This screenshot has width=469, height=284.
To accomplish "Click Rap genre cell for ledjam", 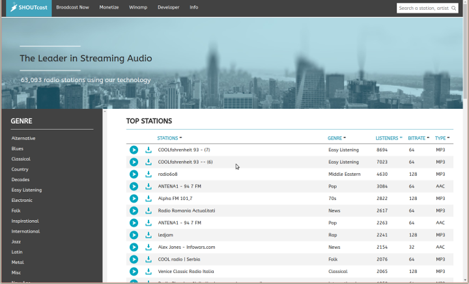I will coord(333,235).
